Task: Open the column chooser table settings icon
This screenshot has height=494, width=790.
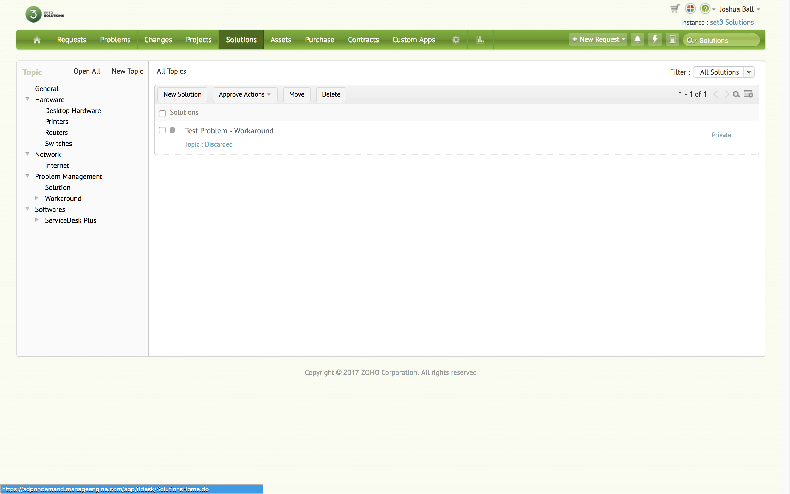Action: [x=749, y=94]
